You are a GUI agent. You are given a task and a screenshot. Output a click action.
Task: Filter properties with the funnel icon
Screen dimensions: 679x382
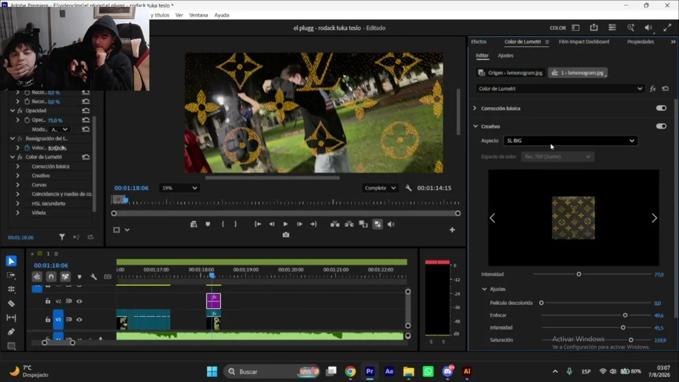(x=62, y=237)
